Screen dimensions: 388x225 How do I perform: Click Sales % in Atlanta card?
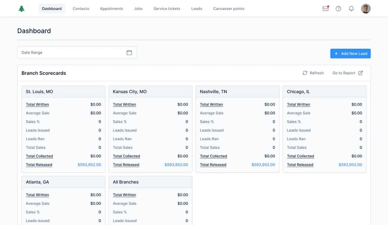33,212
